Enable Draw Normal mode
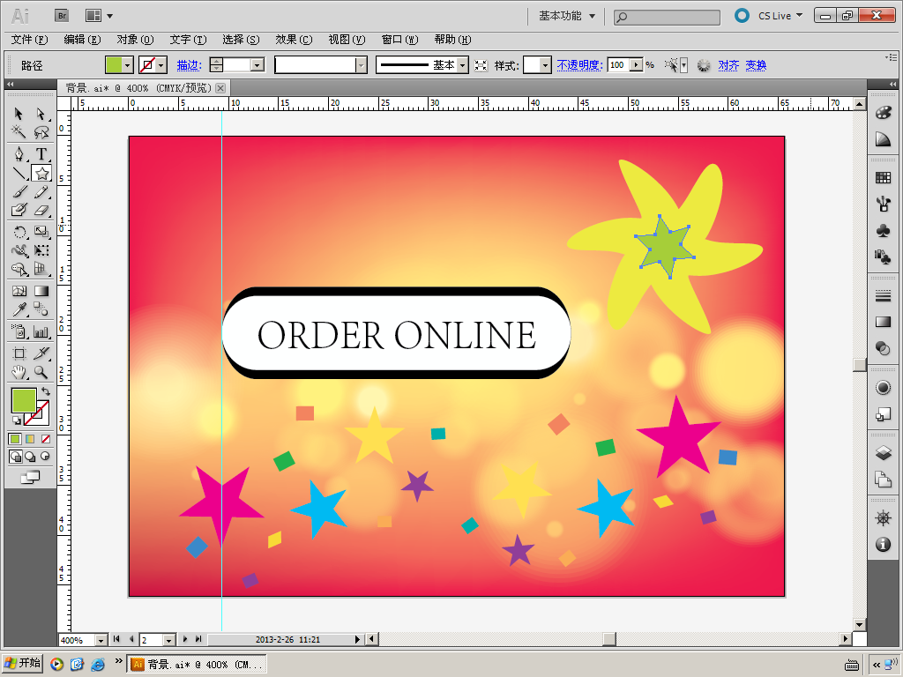This screenshot has height=677, width=903. coord(16,457)
